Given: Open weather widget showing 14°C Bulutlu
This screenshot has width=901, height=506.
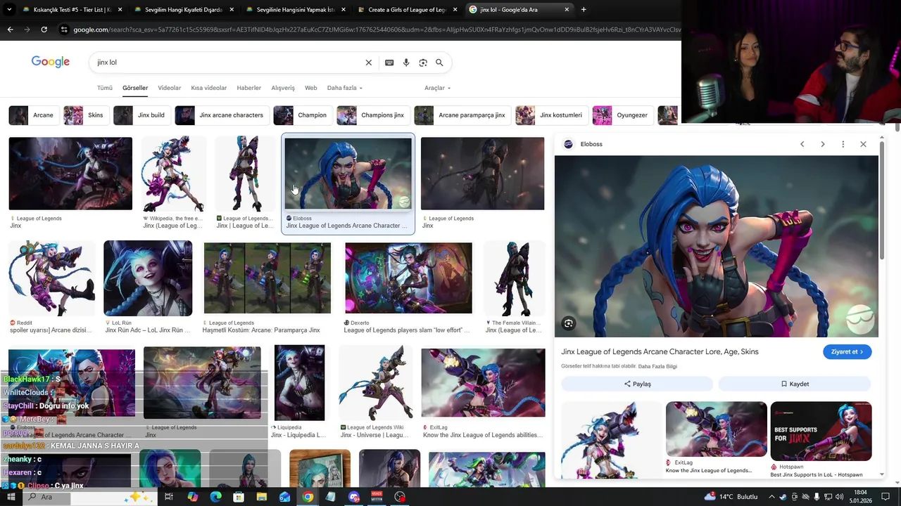Looking at the screenshot, I should point(731,497).
